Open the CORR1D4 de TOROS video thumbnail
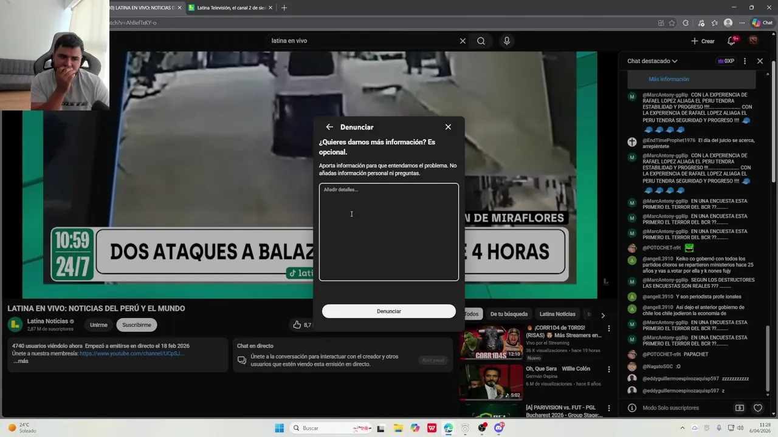Image resolution: width=778 pixels, height=437 pixels. pos(491,343)
